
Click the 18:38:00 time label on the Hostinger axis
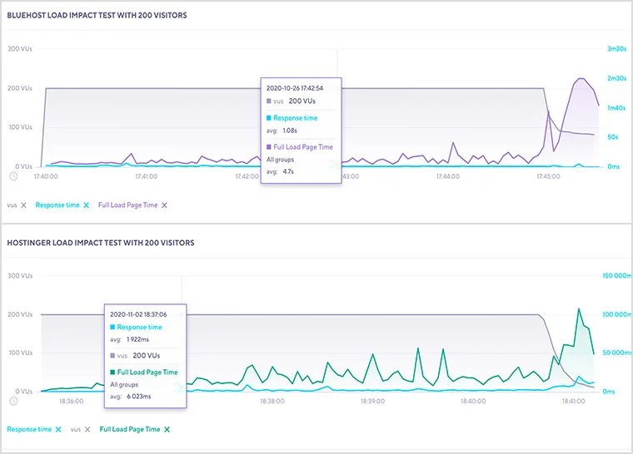(272, 401)
